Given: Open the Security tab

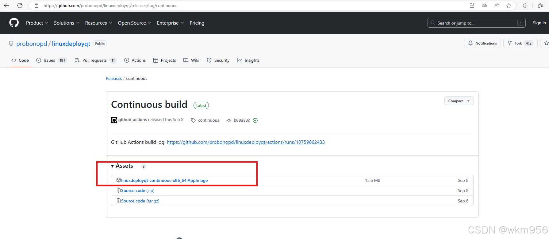Looking at the screenshot, I should click(x=218, y=60).
